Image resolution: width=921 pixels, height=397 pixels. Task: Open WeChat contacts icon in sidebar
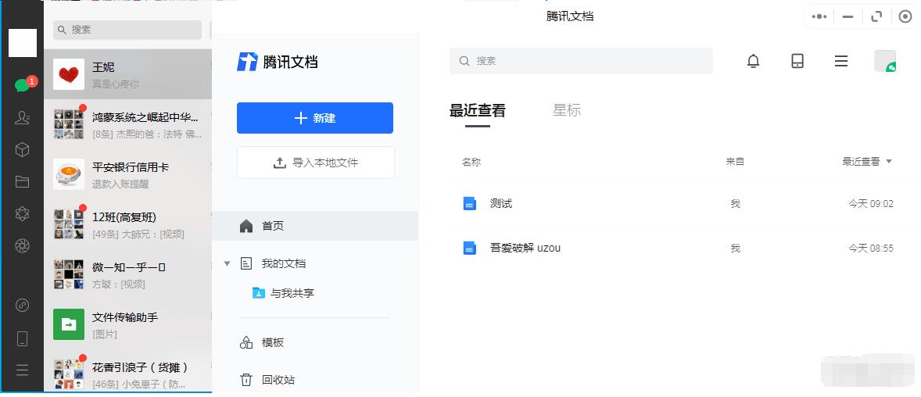tap(23, 118)
